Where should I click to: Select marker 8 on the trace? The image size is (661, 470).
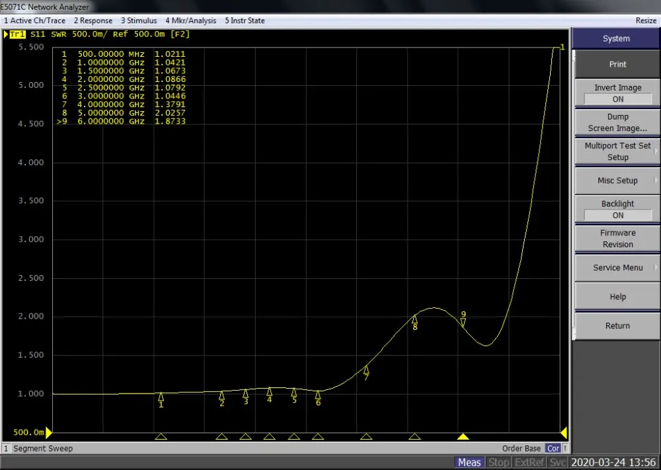point(415,323)
